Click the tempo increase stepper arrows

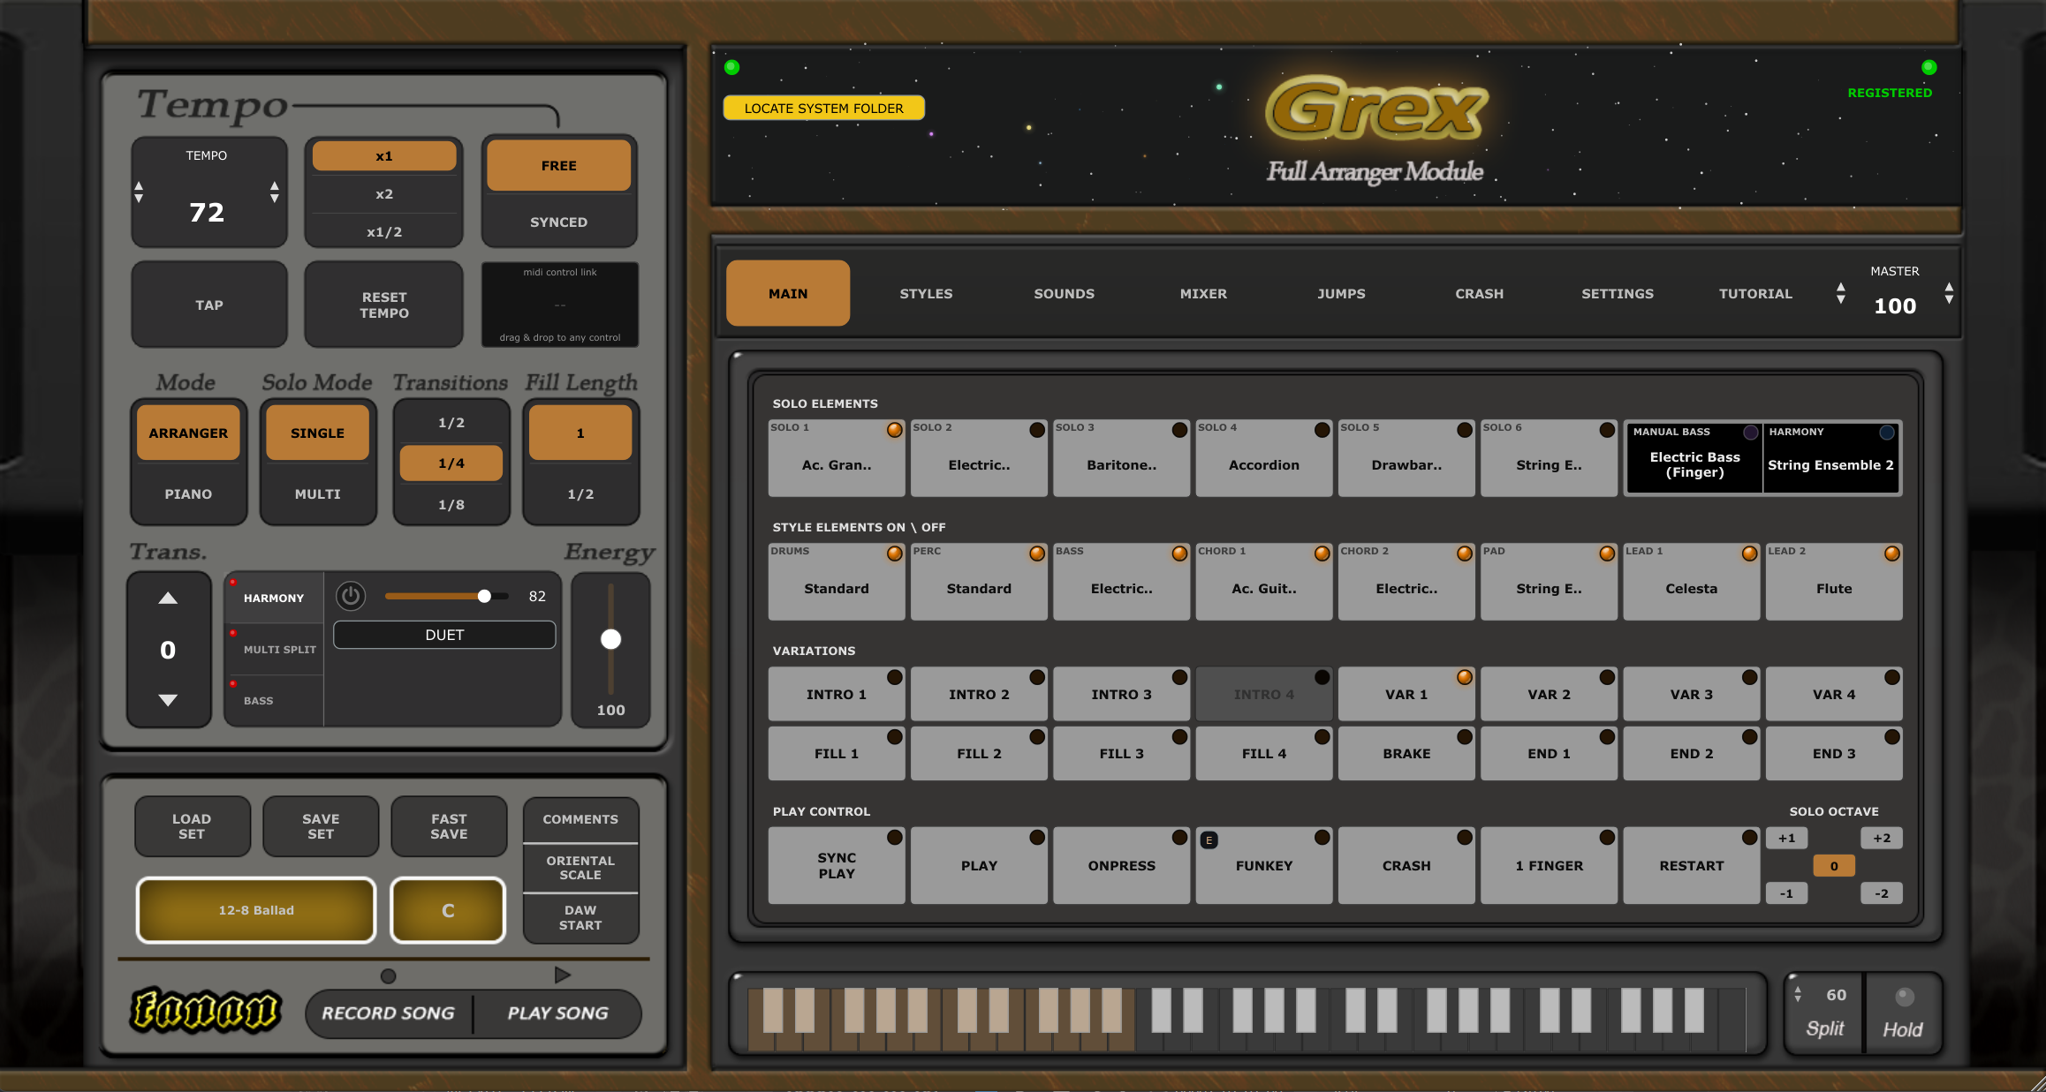[275, 192]
